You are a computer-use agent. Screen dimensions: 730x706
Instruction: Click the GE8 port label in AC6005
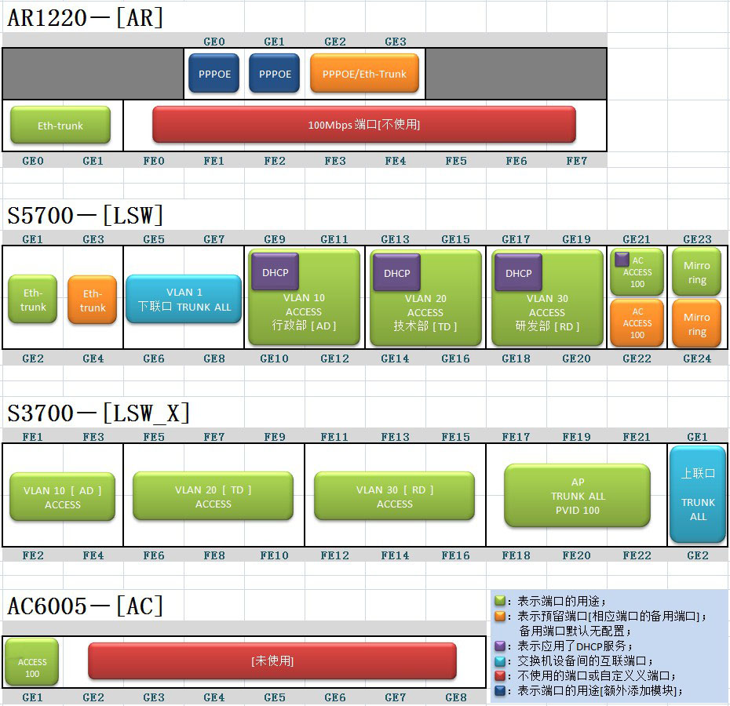(x=455, y=697)
